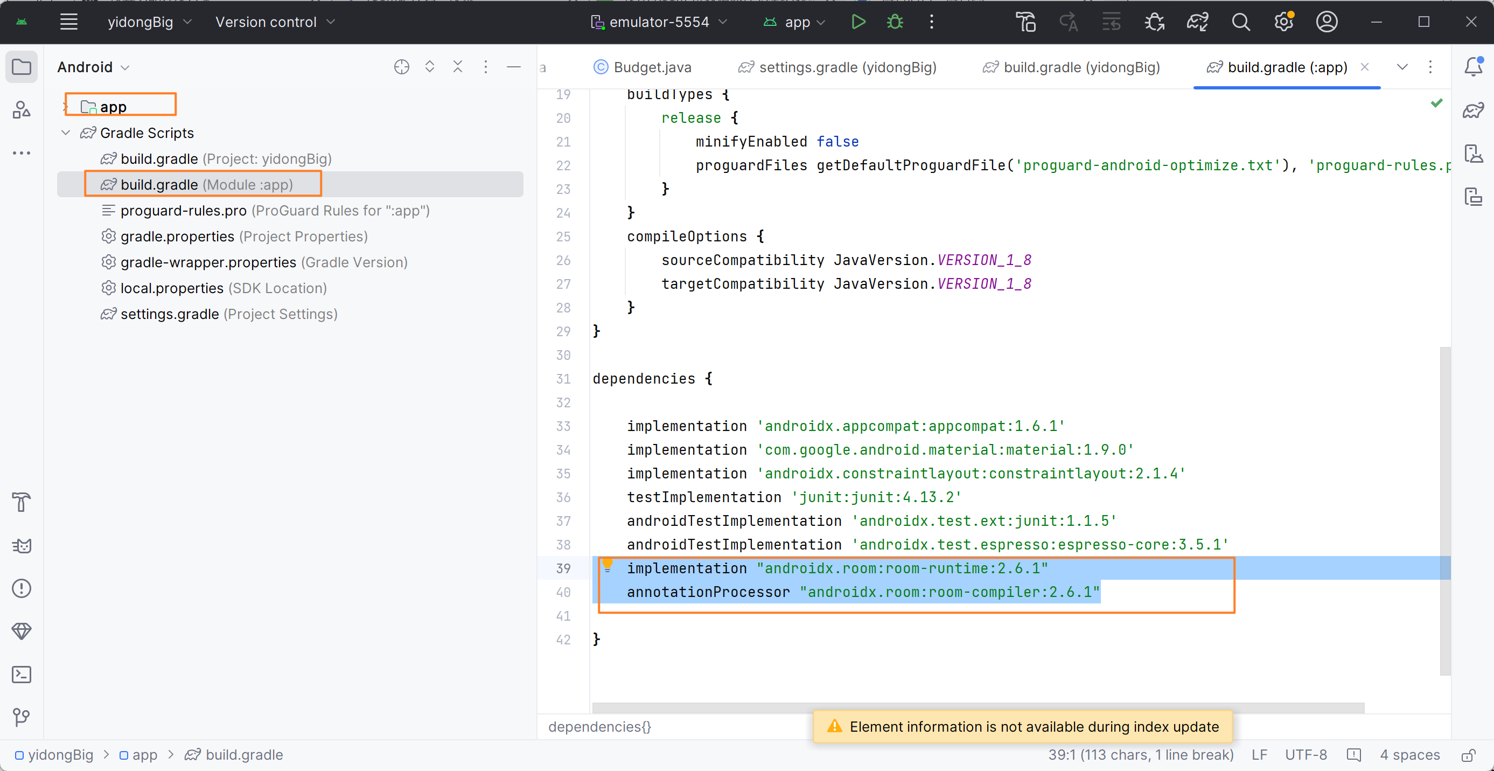Open the Terminal tool window

point(22,674)
